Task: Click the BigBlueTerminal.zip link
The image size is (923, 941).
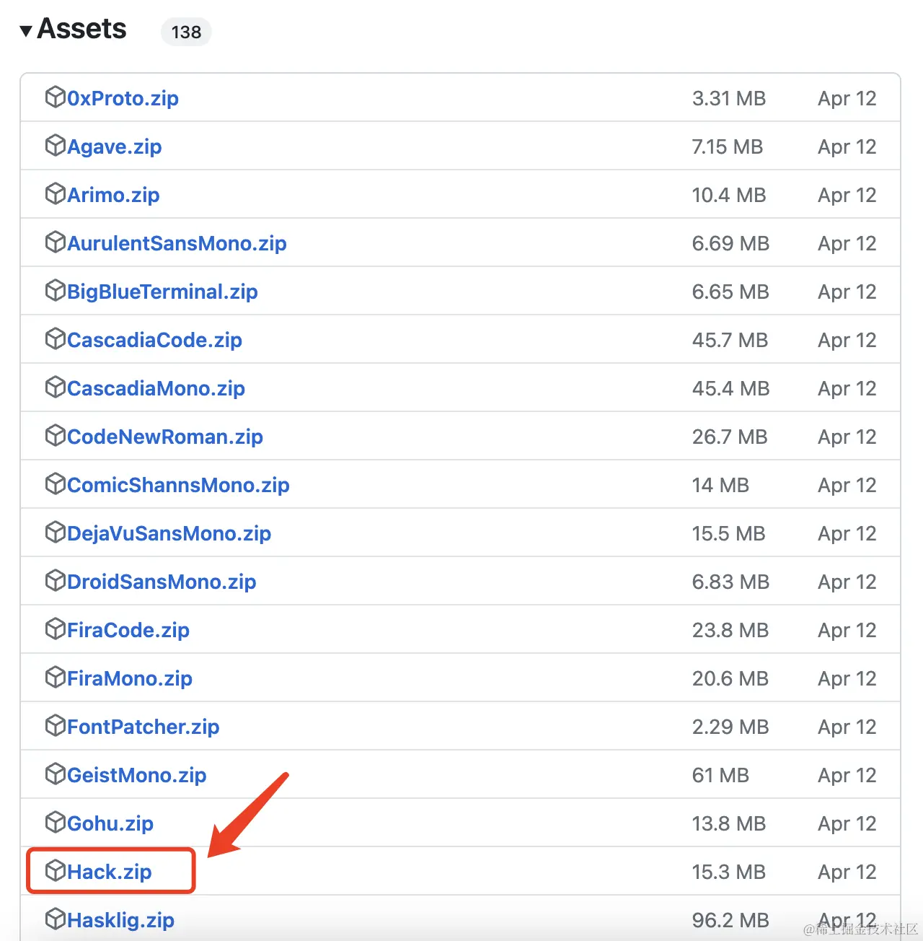Action: tap(162, 292)
